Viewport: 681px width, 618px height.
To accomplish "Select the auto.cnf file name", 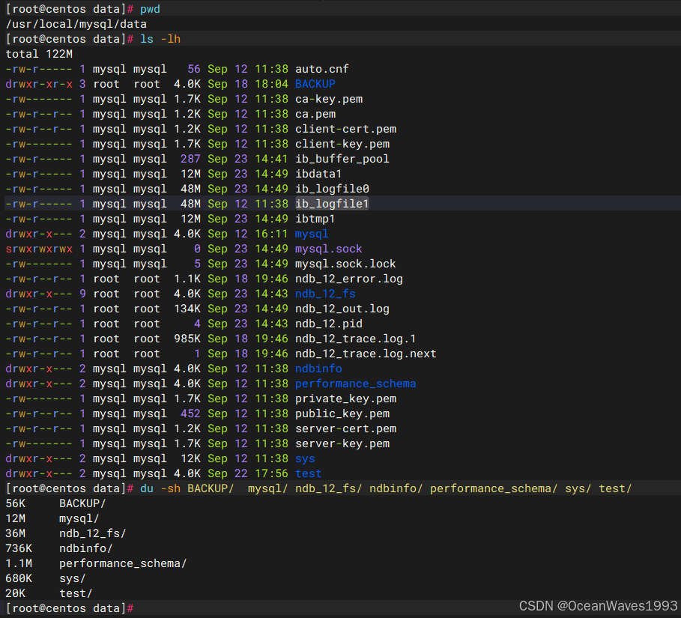I will (322, 69).
